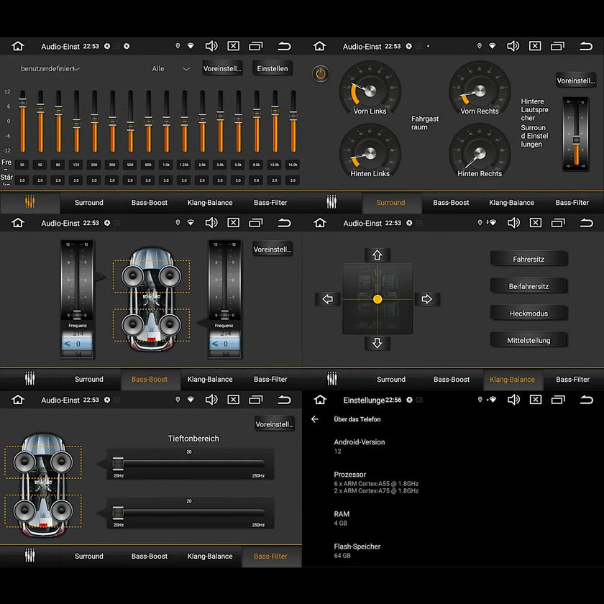Select the Fahrersitz balance preset
The image size is (604, 604).
point(528,260)
